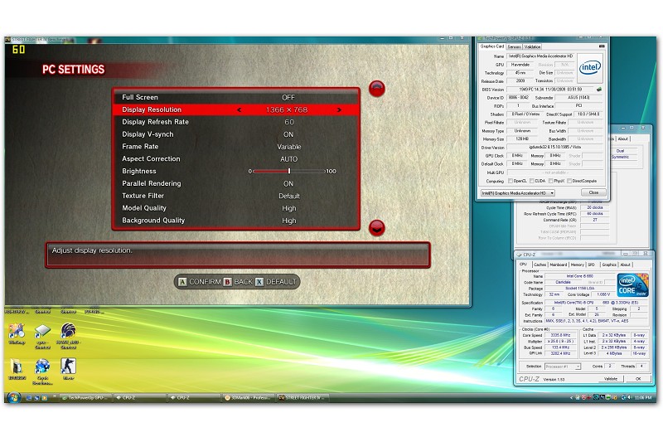Click the Show Desktop quick launch icon

(x=29, y=398)
